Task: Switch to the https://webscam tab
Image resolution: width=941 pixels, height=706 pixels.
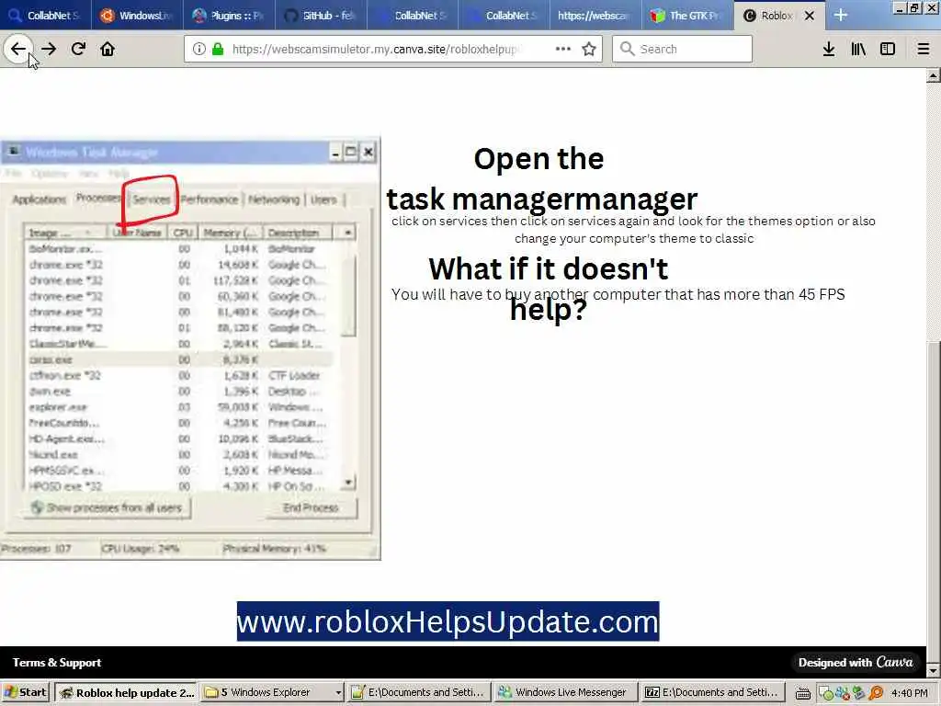Action: [595, 16]
